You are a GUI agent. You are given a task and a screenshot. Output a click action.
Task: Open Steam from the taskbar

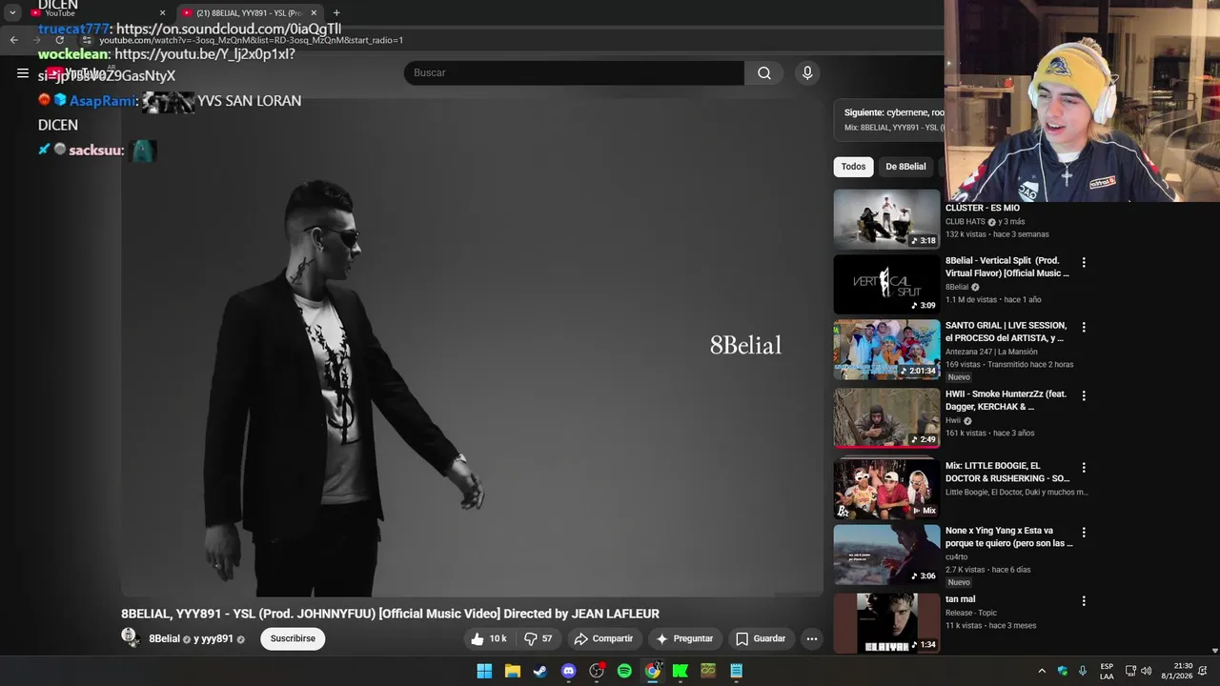pyautogui.click(x=540, y=671)
